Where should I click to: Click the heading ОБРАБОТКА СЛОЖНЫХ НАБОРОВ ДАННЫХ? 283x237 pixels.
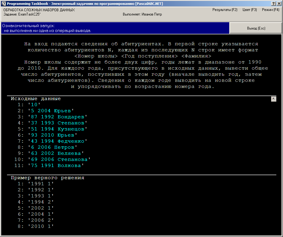(x=39, y=10)
